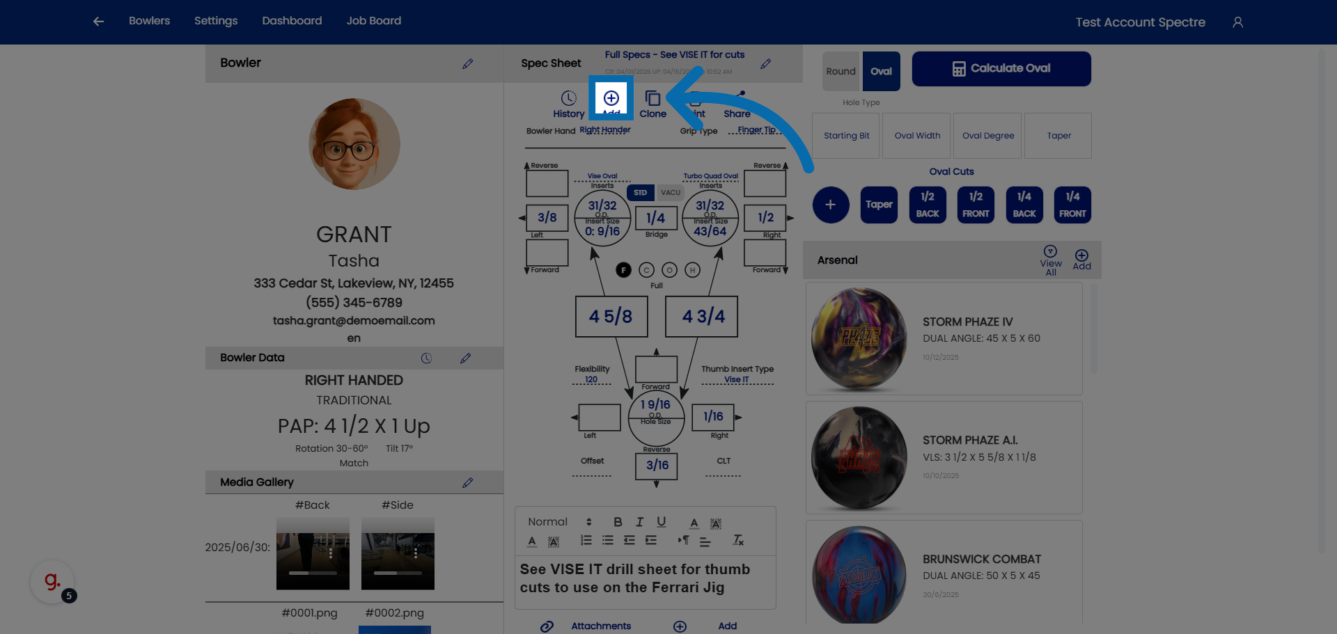Select the F grip circle option
Screen dimensions: 1337x634
point(624,270)
